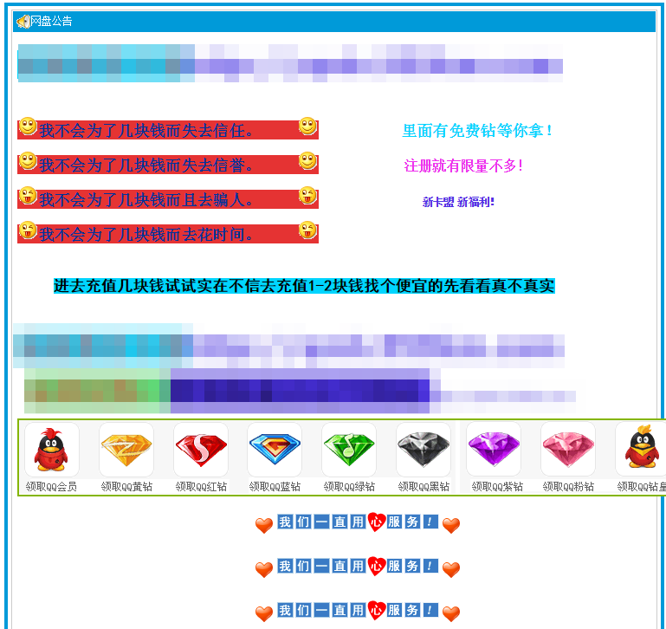The width and height of the screenshot is (666, 629).
Task: Click the left smiley on the 失去信誉 banner
Action: tap(28, 161)
